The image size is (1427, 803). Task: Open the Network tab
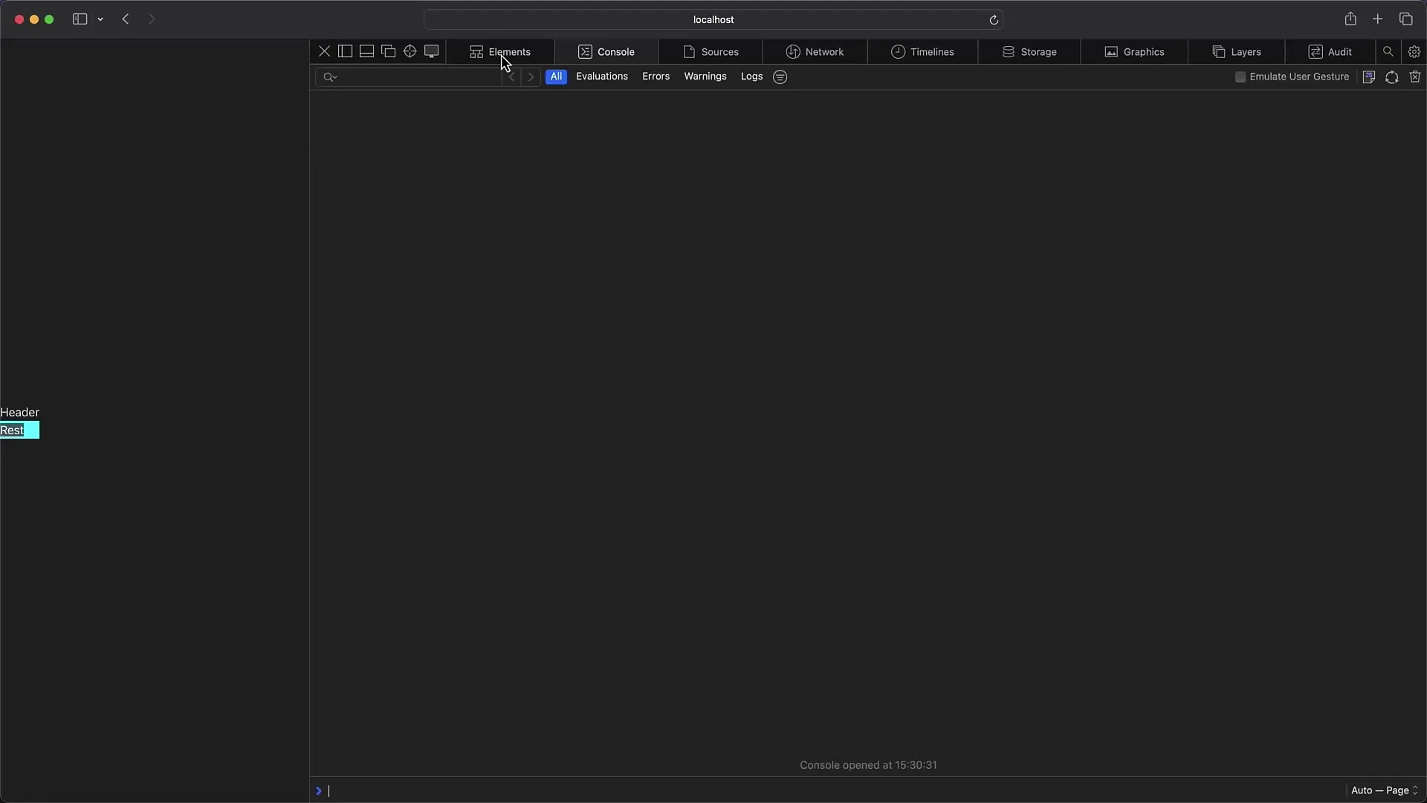point(815,52)
